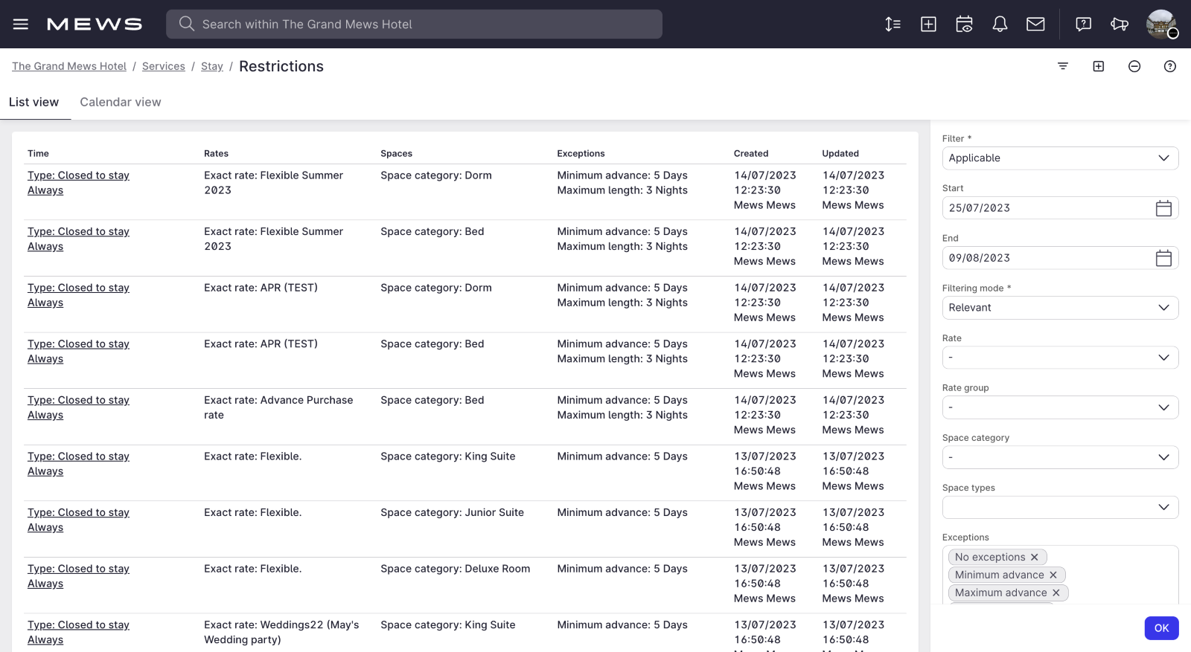Select the List view tab
The image size is (1191, 652).
34,102
